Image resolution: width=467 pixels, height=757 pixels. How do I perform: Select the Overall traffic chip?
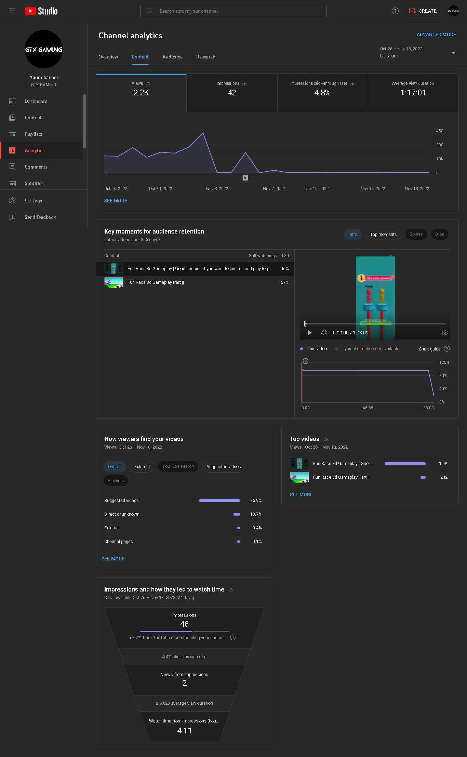click(x=115, y=467)
